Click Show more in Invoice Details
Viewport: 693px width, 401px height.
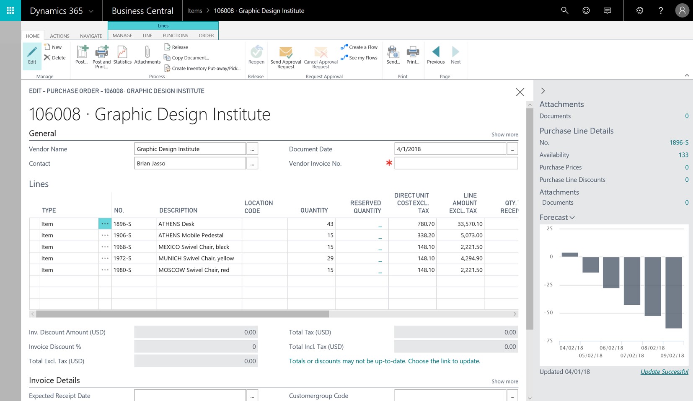pyautogui.click(x=504, y=381)
